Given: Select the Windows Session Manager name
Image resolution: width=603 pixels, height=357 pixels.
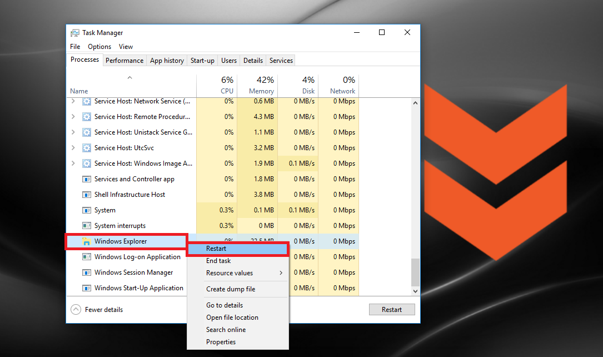Looking at the screenshot, I should pyautogui.click(x=133, y=272).
